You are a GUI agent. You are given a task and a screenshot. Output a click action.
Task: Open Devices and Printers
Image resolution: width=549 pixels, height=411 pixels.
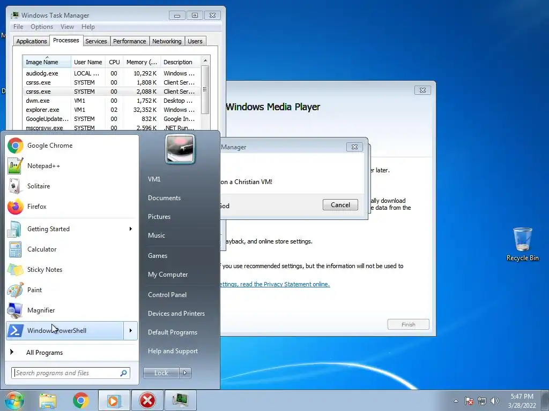(176, 314)
